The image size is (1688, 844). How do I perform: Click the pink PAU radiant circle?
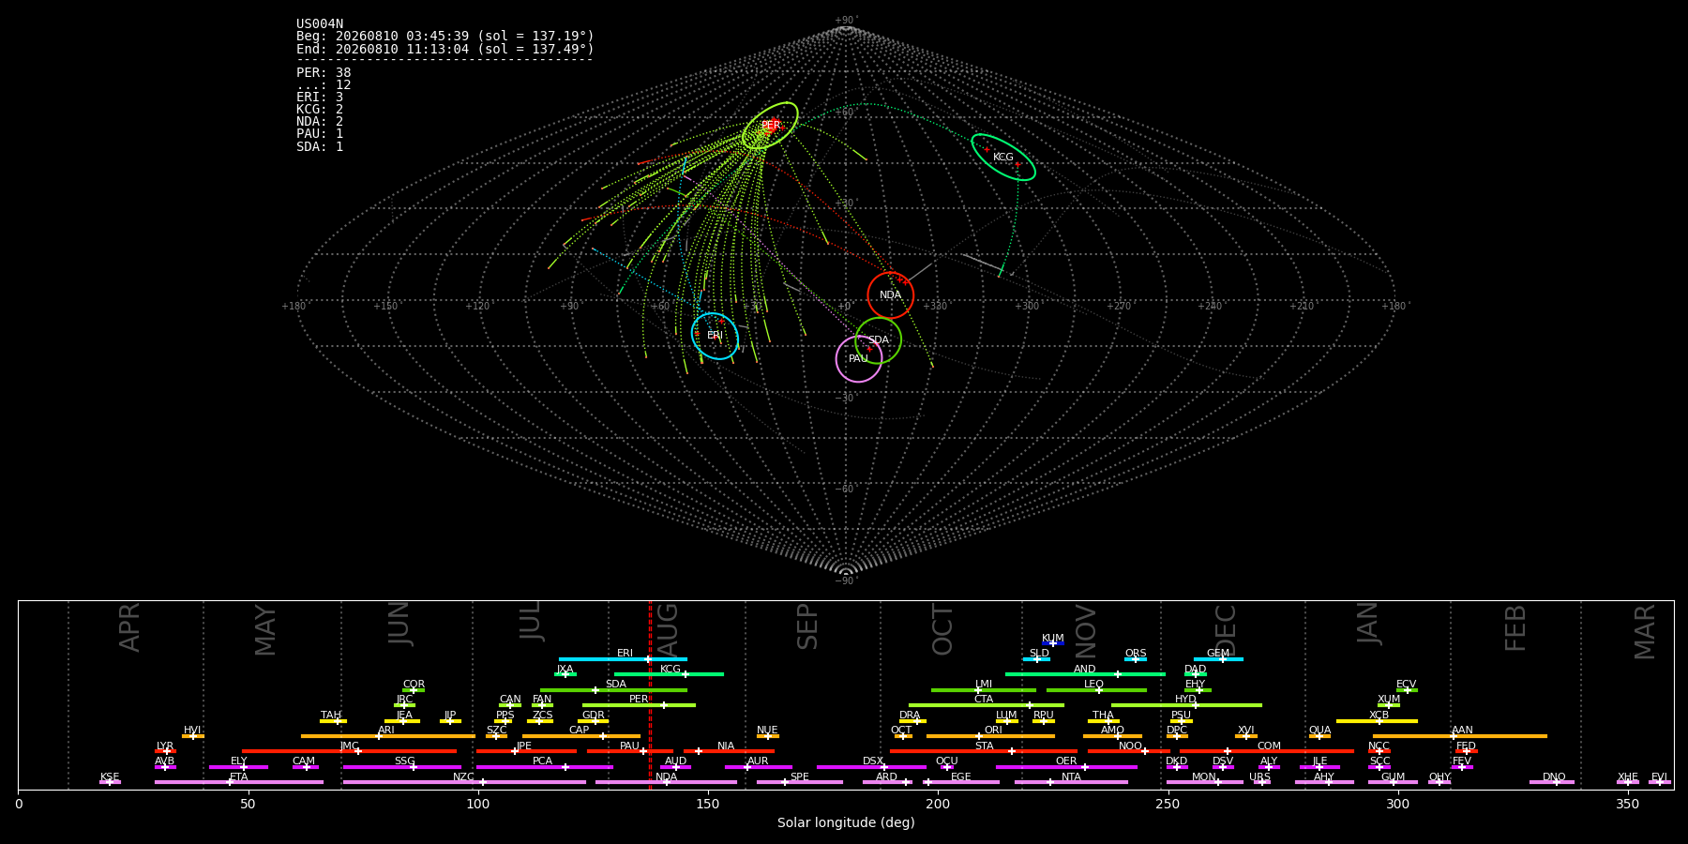[859, 359]
